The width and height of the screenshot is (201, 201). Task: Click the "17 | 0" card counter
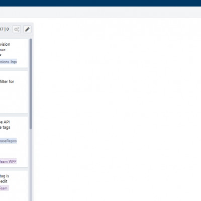[5, 29]
